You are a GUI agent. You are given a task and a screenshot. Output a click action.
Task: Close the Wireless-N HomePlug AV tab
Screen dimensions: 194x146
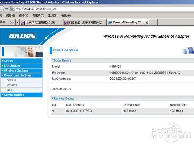pyautogui.click(x=147, y=23)
